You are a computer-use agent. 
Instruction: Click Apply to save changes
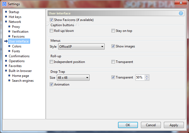coord(174,125)
